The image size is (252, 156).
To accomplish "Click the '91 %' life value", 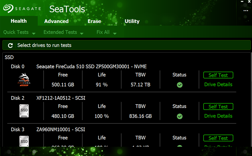I will (x=102, y=85).
